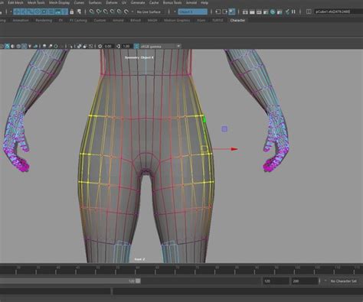Switch to the Motion Graphics shelf tab

[x=177, y=20]
